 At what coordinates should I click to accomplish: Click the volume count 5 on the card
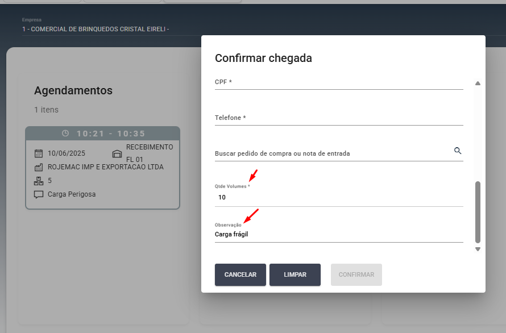[49, 181]
